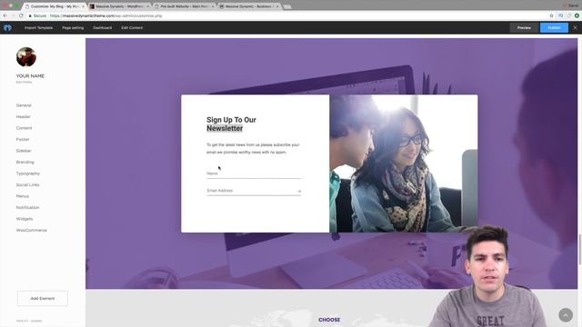Open Menus settings in sidebar

click(x=22, y=196)
